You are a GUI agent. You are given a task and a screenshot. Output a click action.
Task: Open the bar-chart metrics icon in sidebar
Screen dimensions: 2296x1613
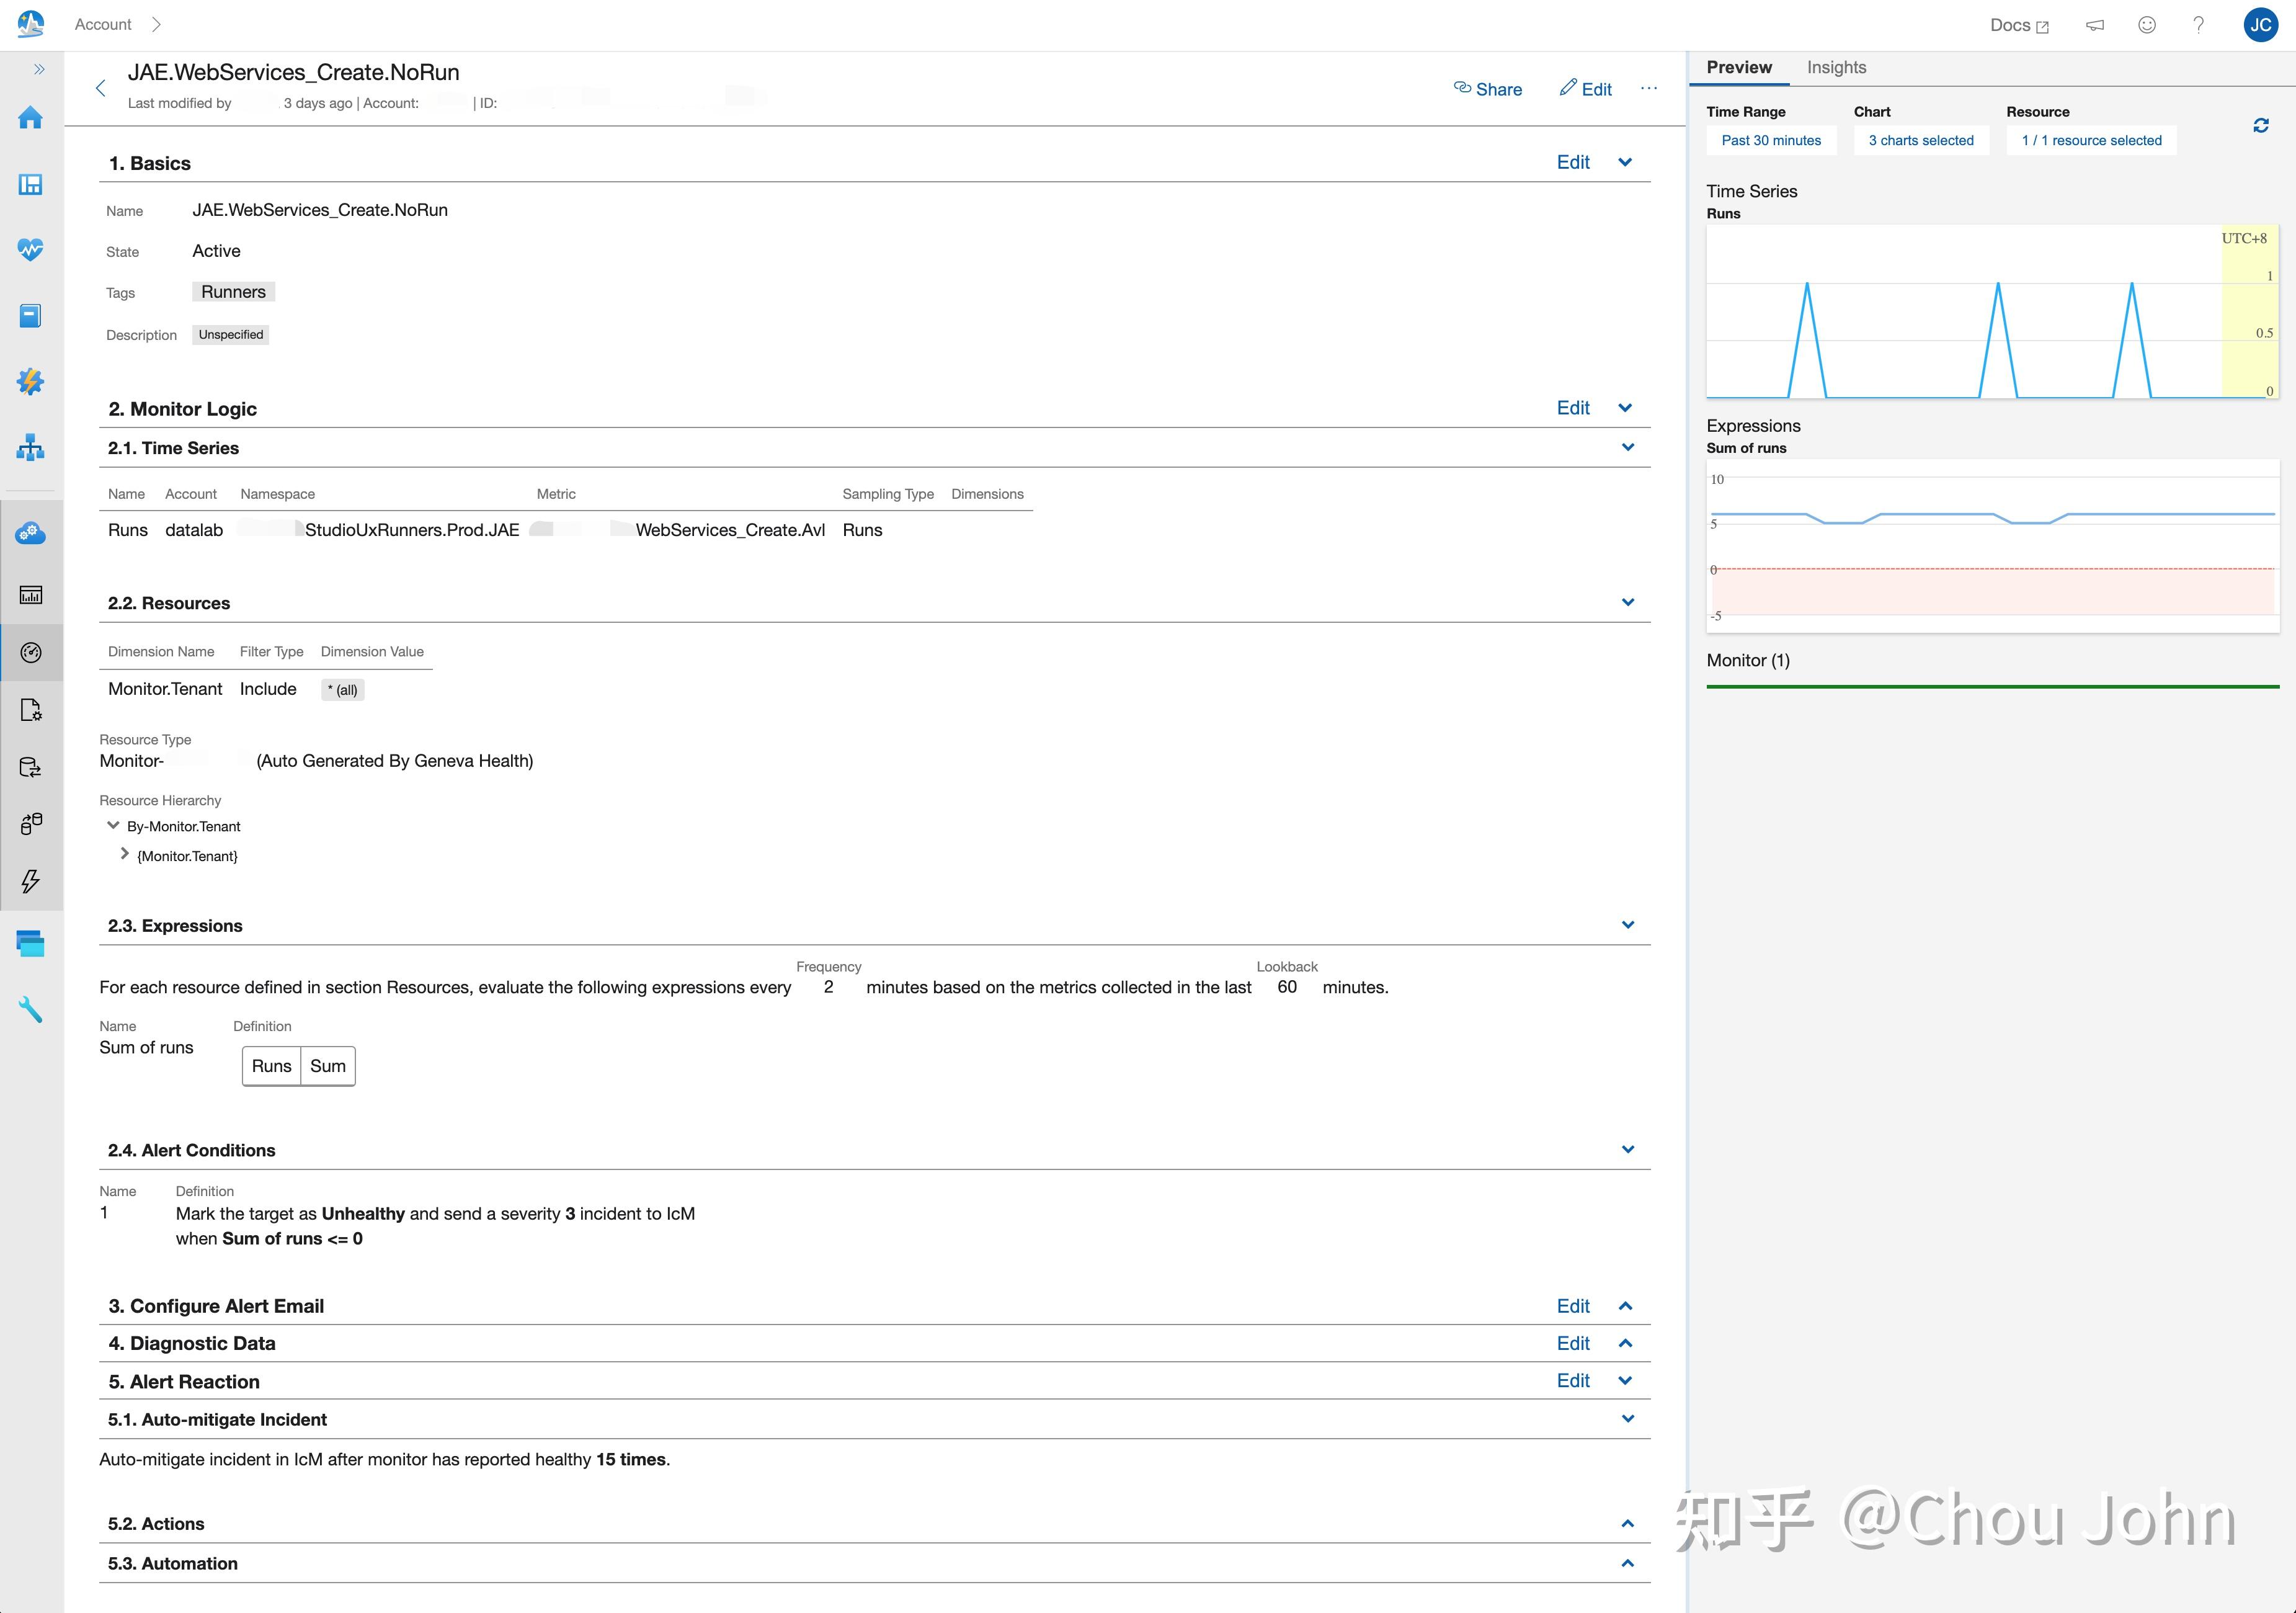(x=31, y=595)
